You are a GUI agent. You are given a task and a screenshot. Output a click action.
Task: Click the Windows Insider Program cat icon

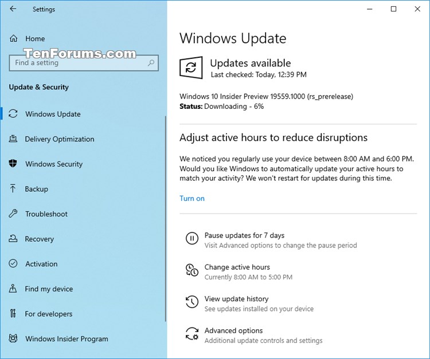point(13,338)
